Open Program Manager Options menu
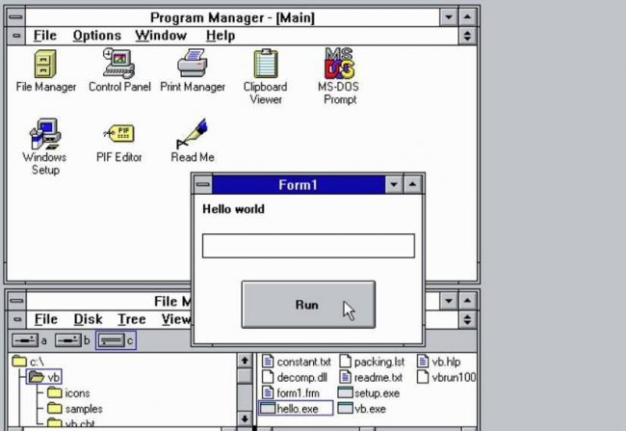Screen dimensions: 626x431 [x=97, y=36]
